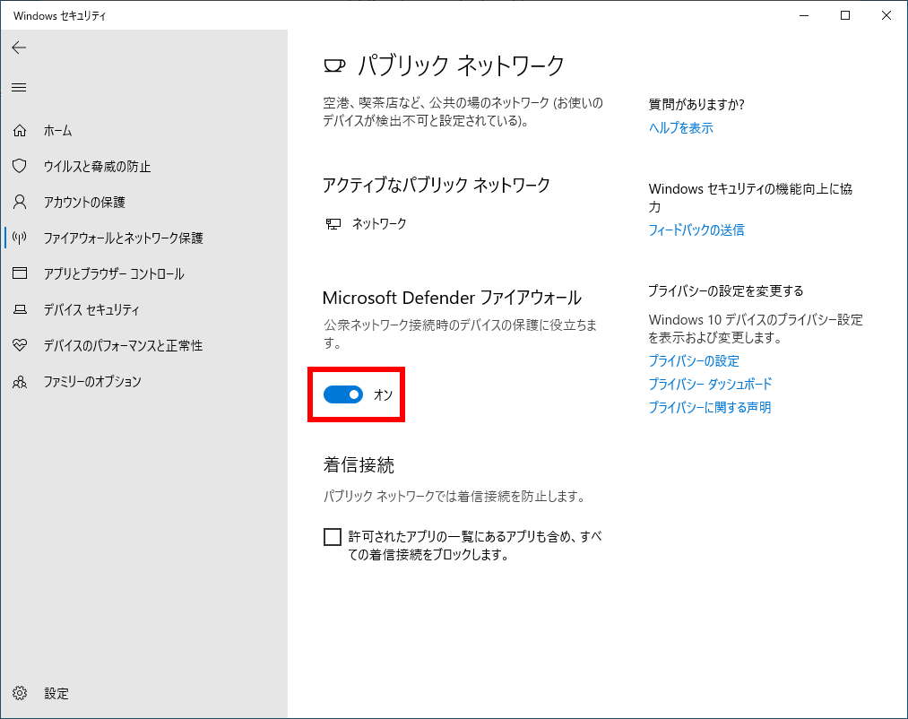908x719 pixels.
Task: Click the computer icon next to ネットワーク
Action: (x=333, y=223)
